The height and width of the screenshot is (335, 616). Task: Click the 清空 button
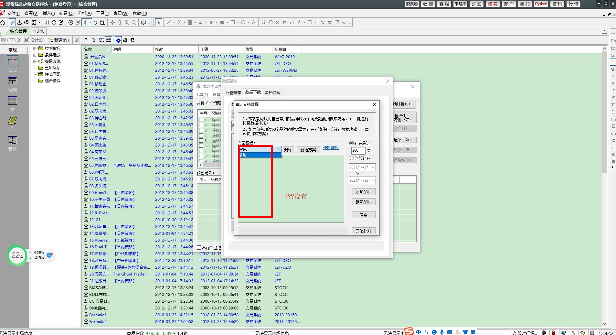[363, 215]
